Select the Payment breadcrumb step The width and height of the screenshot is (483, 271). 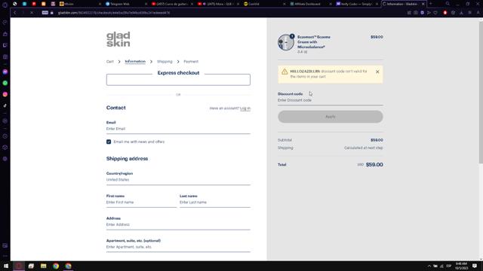191,62
